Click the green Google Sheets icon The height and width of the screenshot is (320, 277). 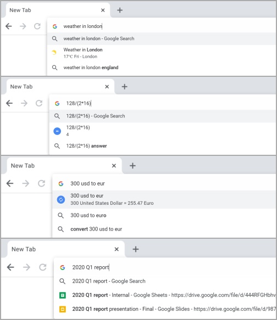[x=63, y=295]
